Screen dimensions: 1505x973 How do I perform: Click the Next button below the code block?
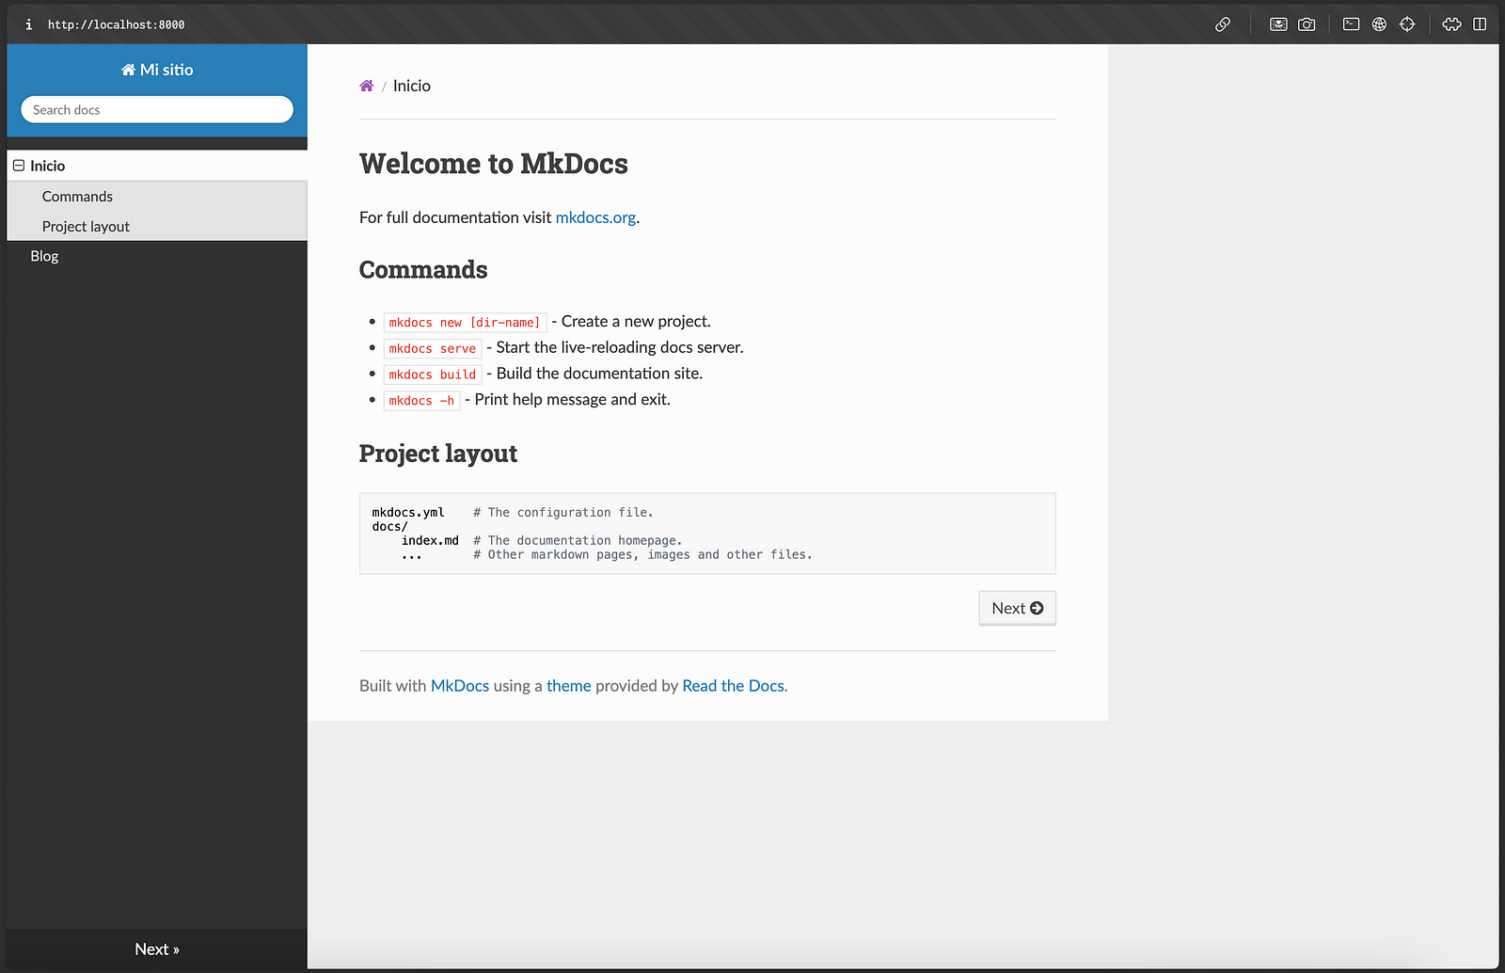(1018, 608)
